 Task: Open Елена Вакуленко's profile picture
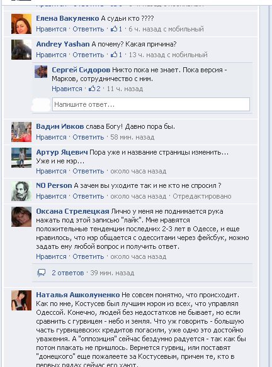(21, 24)
